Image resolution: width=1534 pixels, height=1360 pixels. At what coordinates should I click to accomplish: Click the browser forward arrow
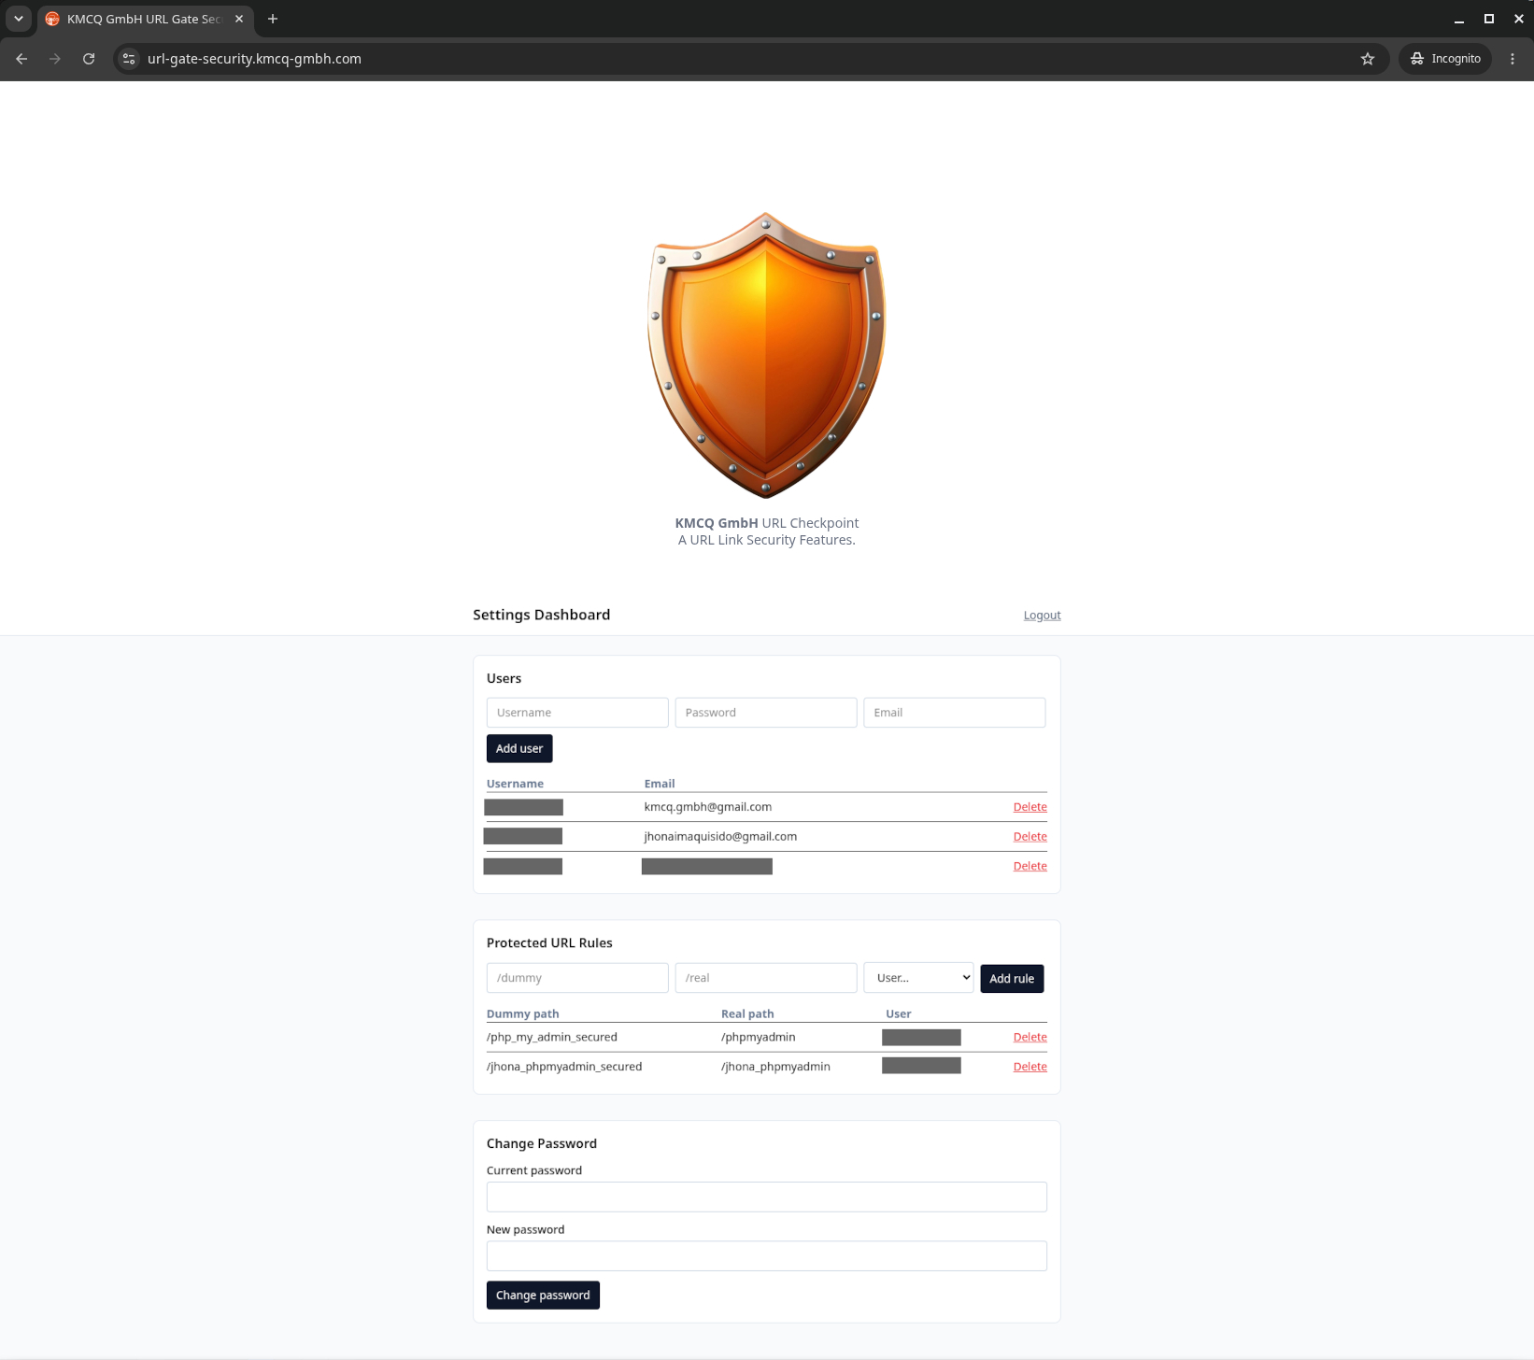[x=55, y=59]
